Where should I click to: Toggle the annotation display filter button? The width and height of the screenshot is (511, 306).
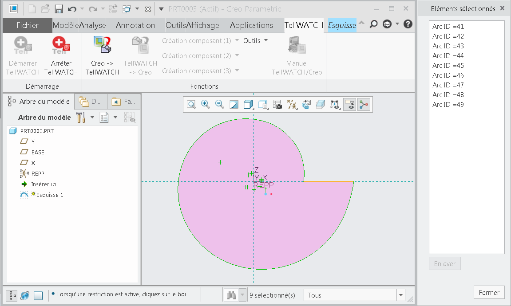[349, 104]
